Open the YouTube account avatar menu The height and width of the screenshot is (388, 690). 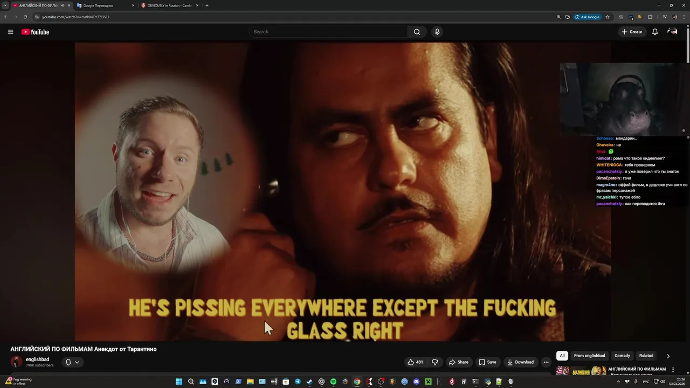tap(672, 32)
